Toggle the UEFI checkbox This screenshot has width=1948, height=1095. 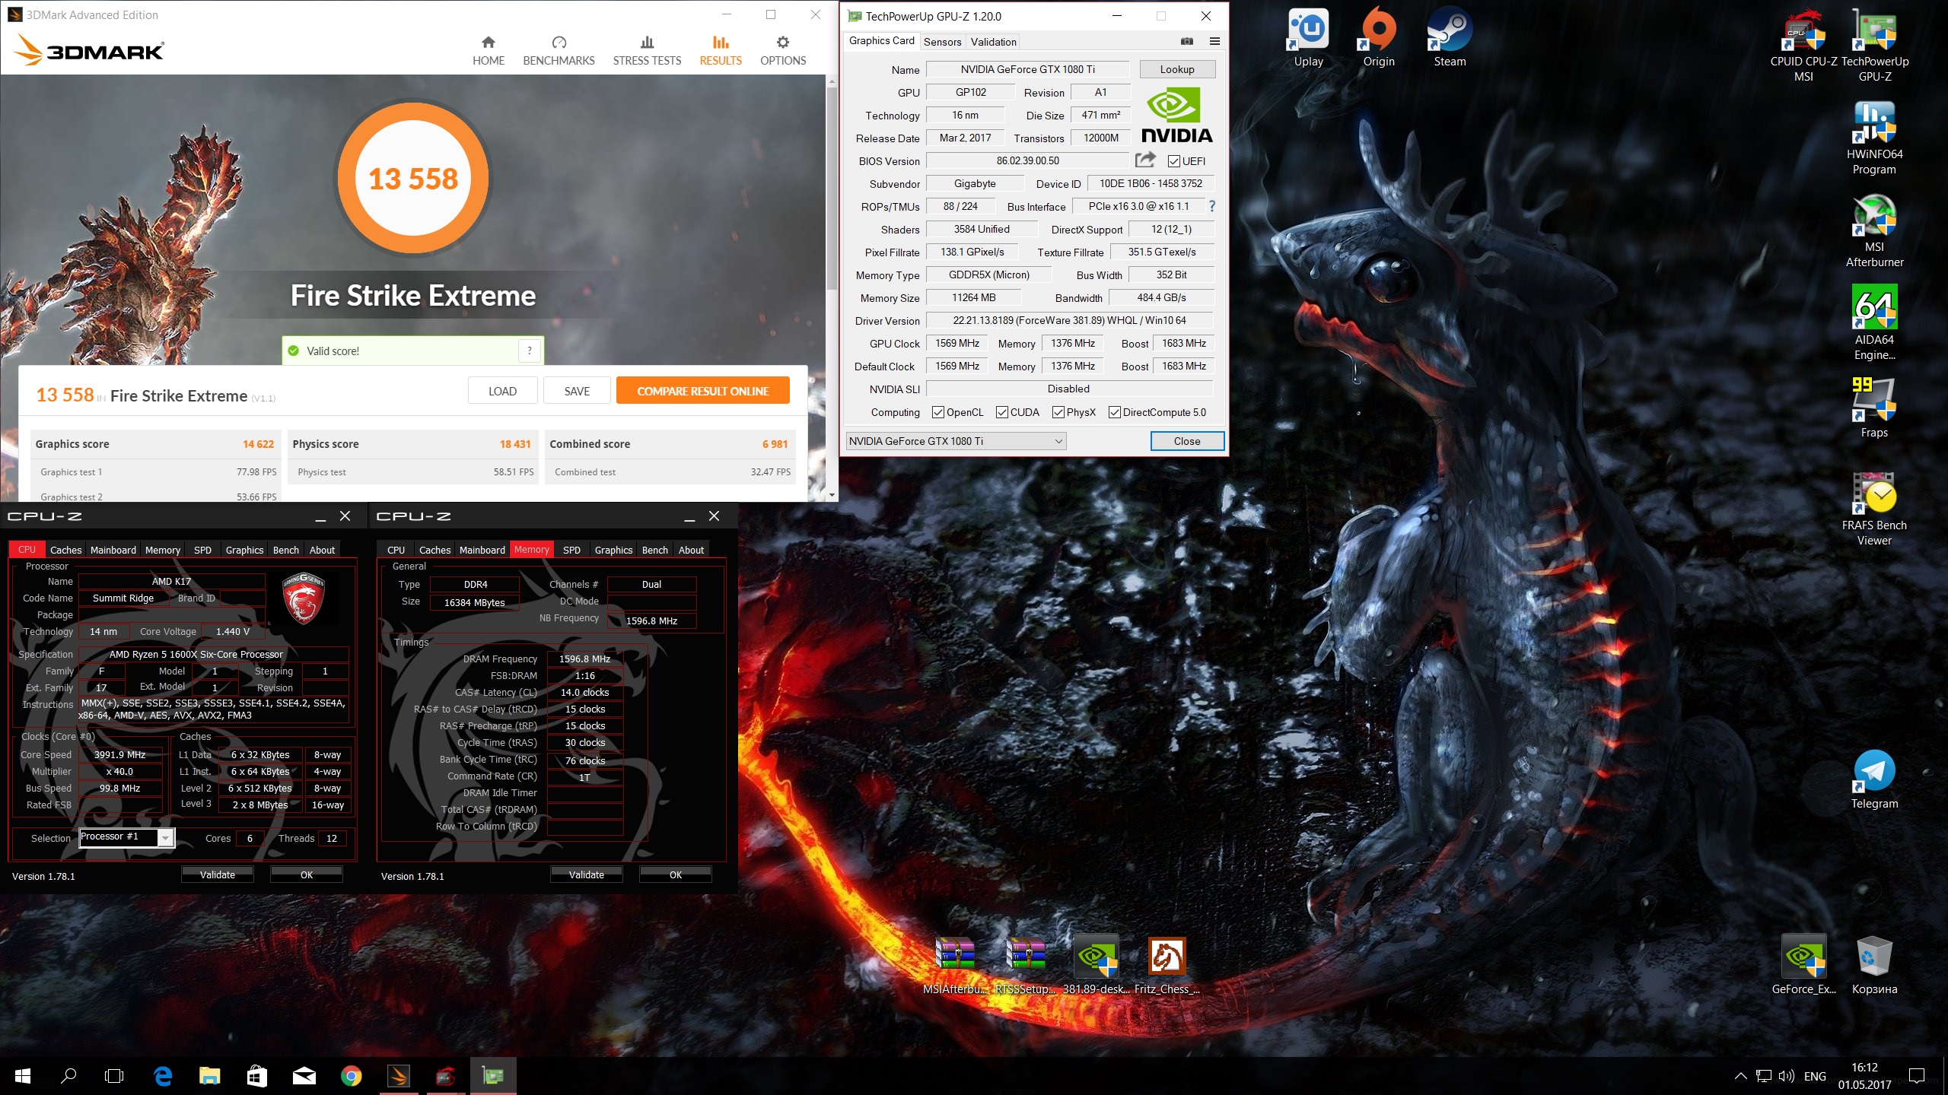point(1174,161)
